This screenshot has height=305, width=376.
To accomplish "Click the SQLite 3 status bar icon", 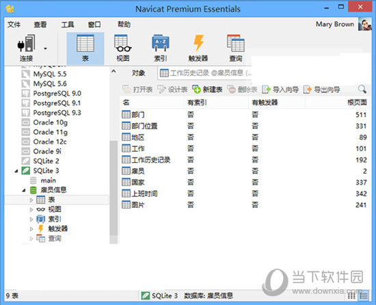I will click(x=146, y=295).
